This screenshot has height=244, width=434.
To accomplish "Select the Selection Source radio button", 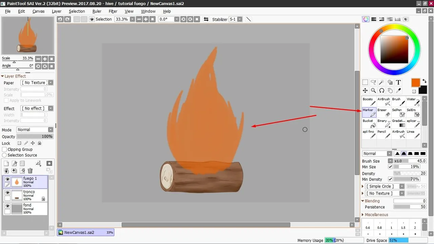I will click(x=4, y=155).
